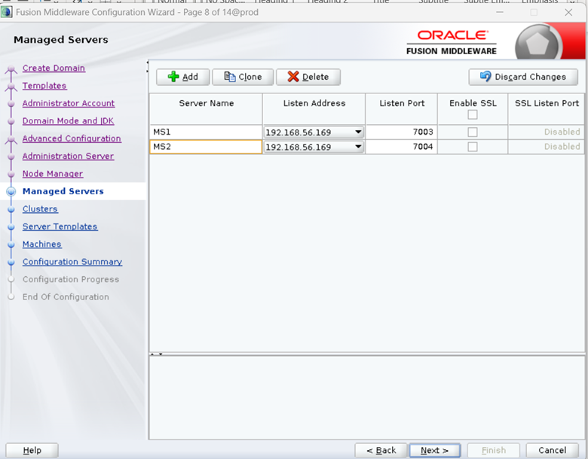Click the Discard Changes undo icon
This screenshot has height=459, width=588.
pos(485,77)
